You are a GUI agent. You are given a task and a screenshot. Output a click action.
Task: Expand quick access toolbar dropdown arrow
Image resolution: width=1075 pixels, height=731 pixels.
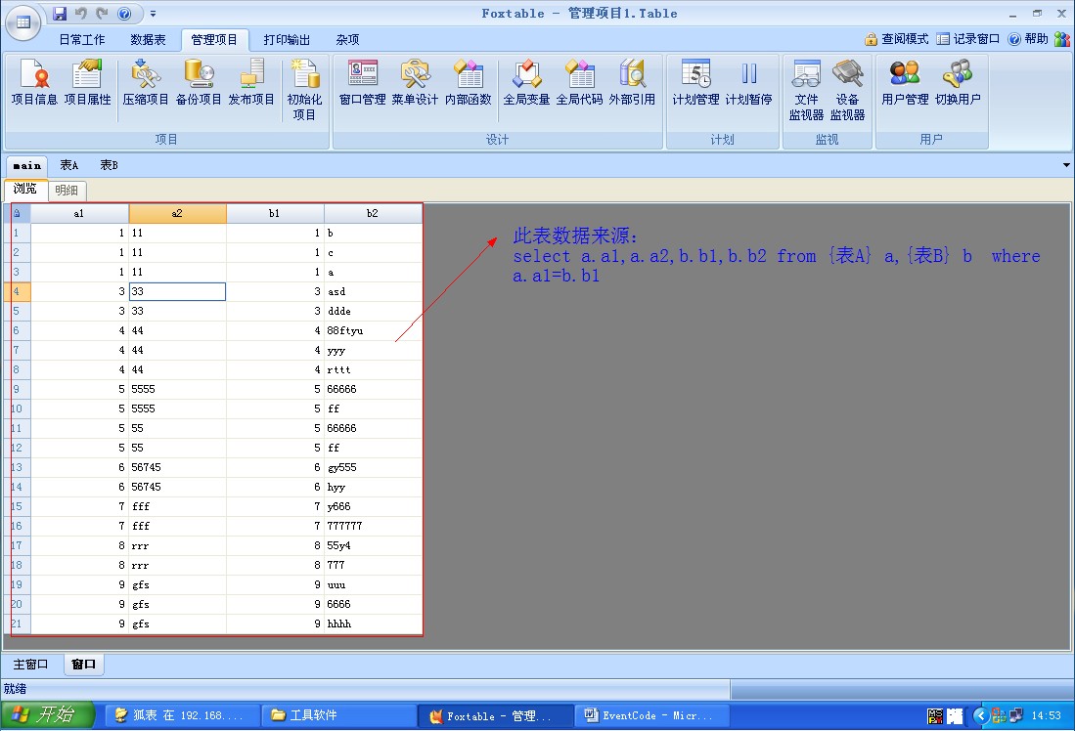154,14
